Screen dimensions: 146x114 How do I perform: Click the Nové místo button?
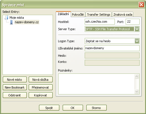point(15,80)
